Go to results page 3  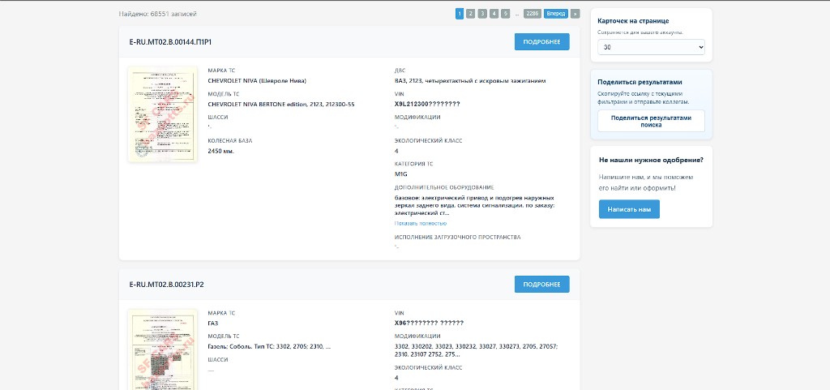click(x=482, y=14)
